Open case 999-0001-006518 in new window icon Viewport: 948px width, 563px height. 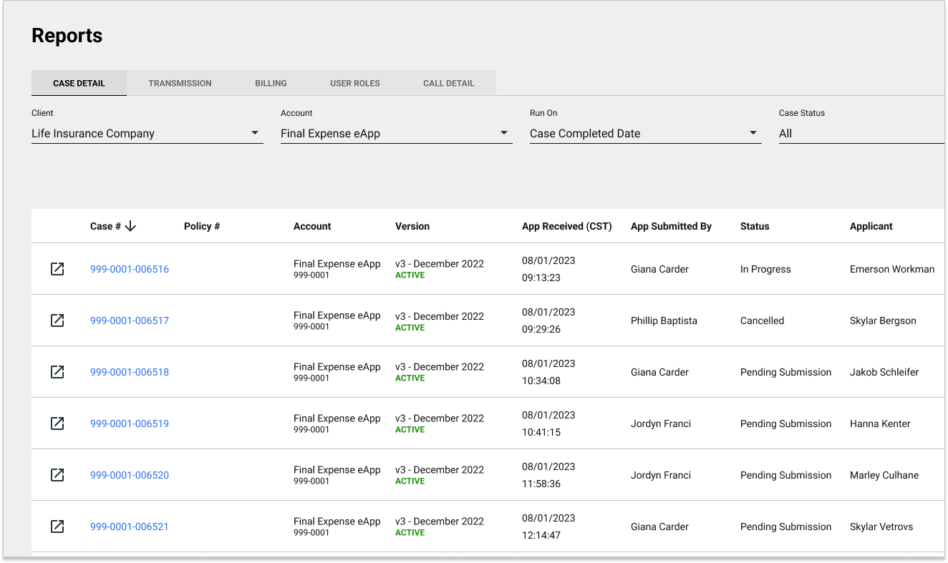click(x=57, y=372)
